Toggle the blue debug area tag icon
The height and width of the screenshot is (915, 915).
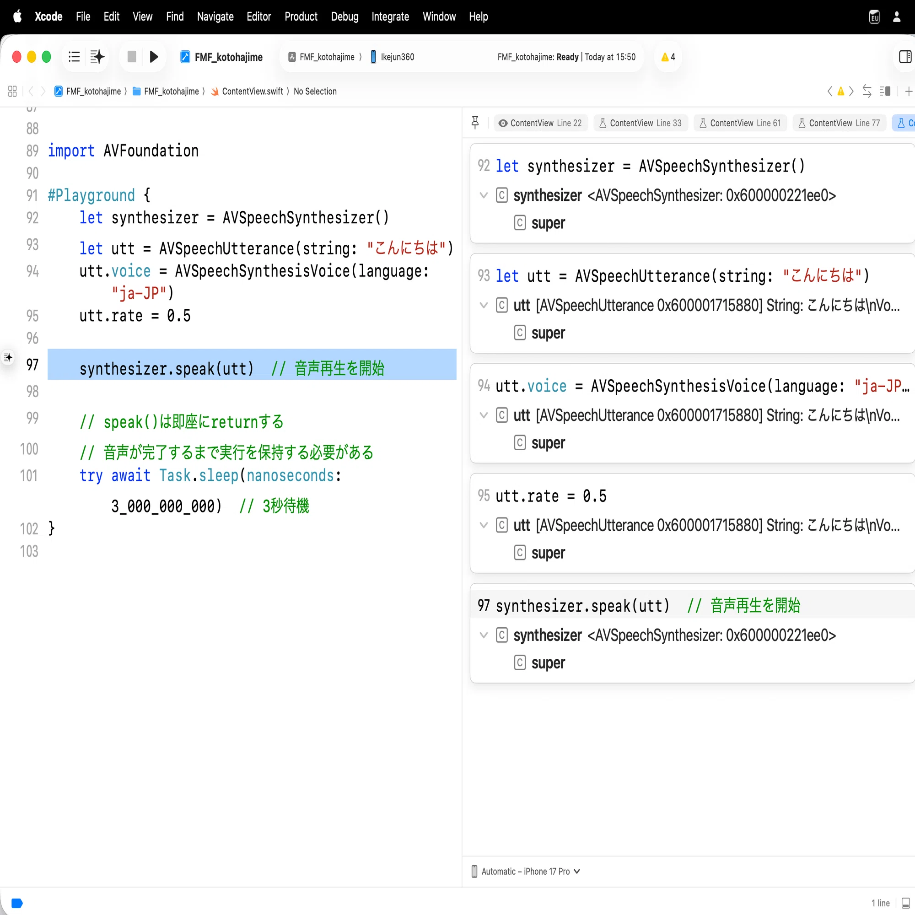click(x=17, y=903)
